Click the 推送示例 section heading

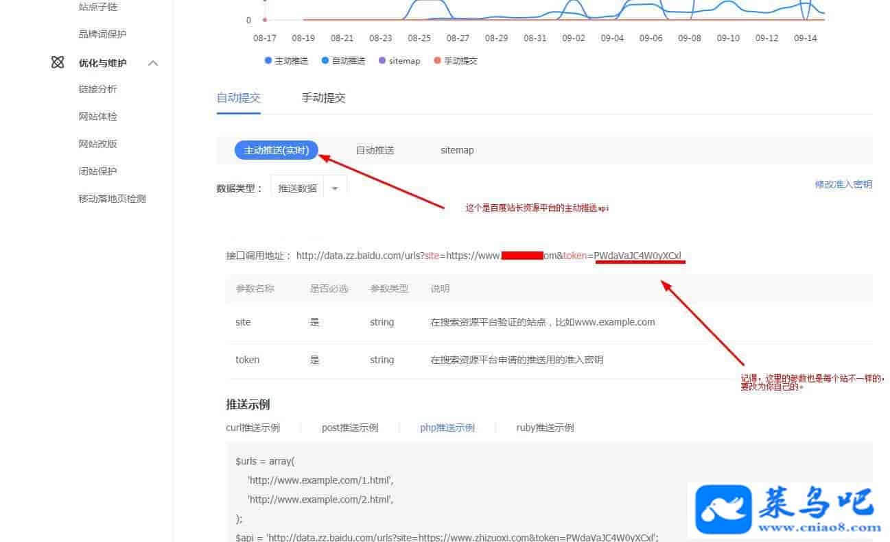click(248, 404)
